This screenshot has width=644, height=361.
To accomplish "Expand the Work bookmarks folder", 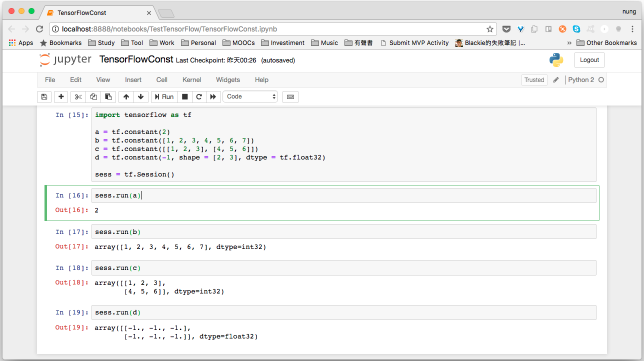I will (x=162, y=43).
